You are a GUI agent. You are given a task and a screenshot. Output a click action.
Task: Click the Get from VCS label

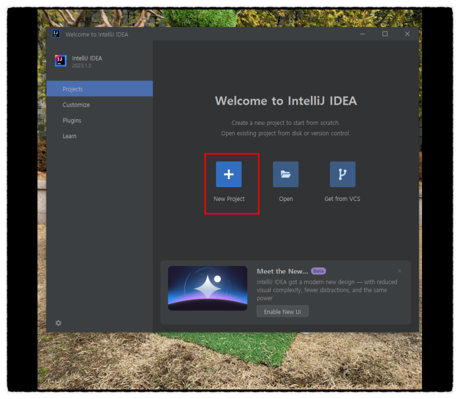coord(342,199)
